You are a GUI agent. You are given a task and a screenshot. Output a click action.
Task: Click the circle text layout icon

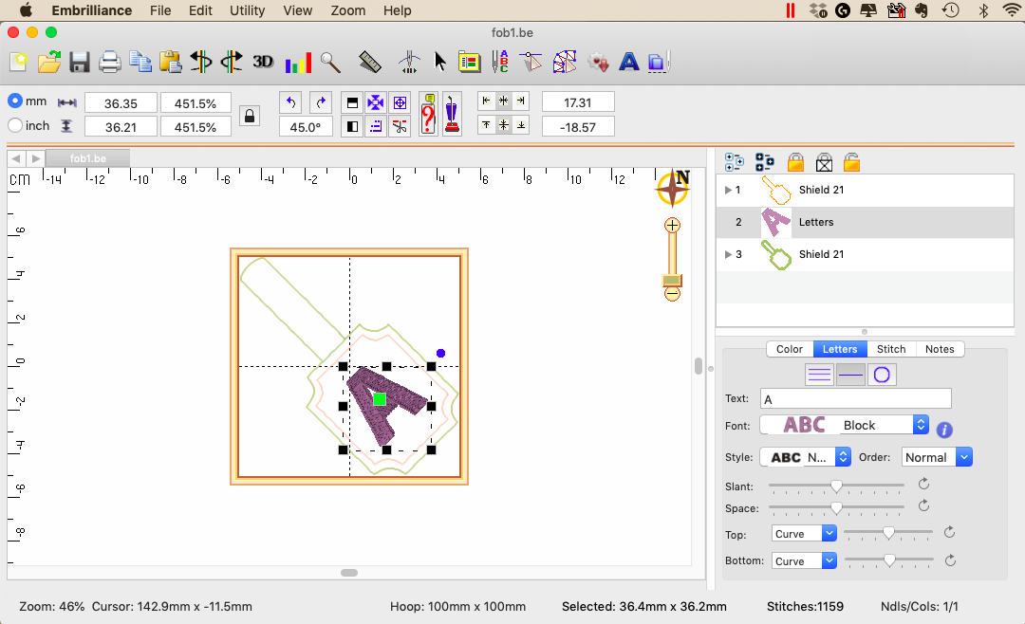[x=881, y=375]
